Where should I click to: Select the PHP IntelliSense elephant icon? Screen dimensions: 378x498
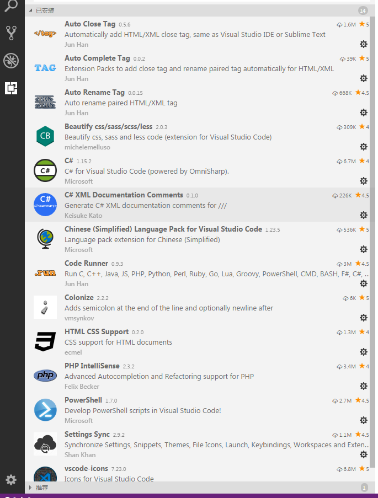pos(45,376)
